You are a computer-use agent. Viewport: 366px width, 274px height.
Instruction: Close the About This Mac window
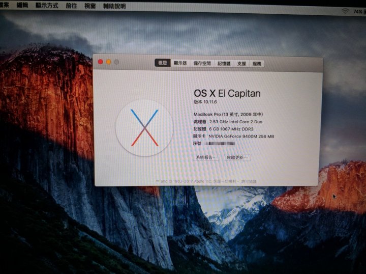click(x=100, y=62)
